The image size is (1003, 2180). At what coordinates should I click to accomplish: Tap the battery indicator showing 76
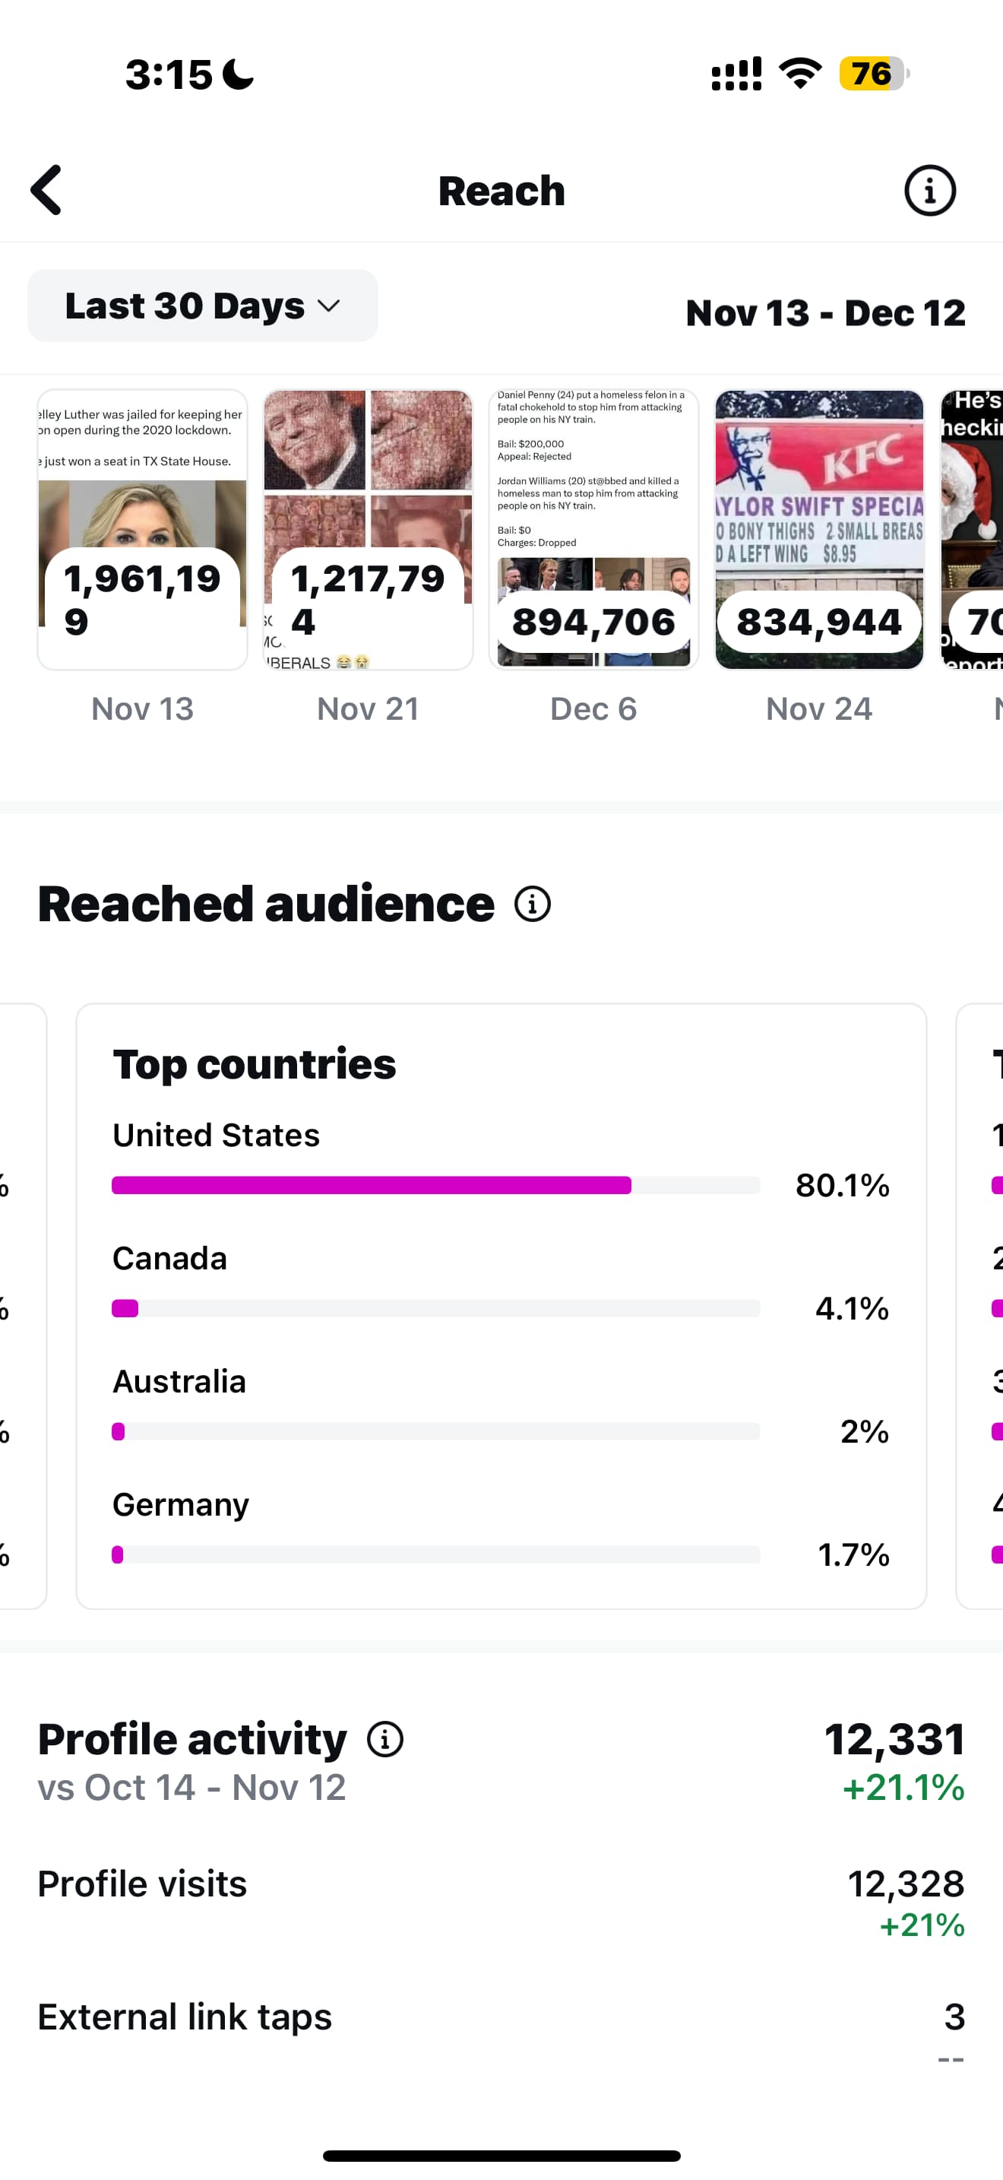[874, 74]
